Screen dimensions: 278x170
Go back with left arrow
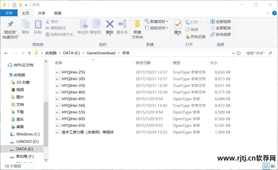[x=6, y=53]
